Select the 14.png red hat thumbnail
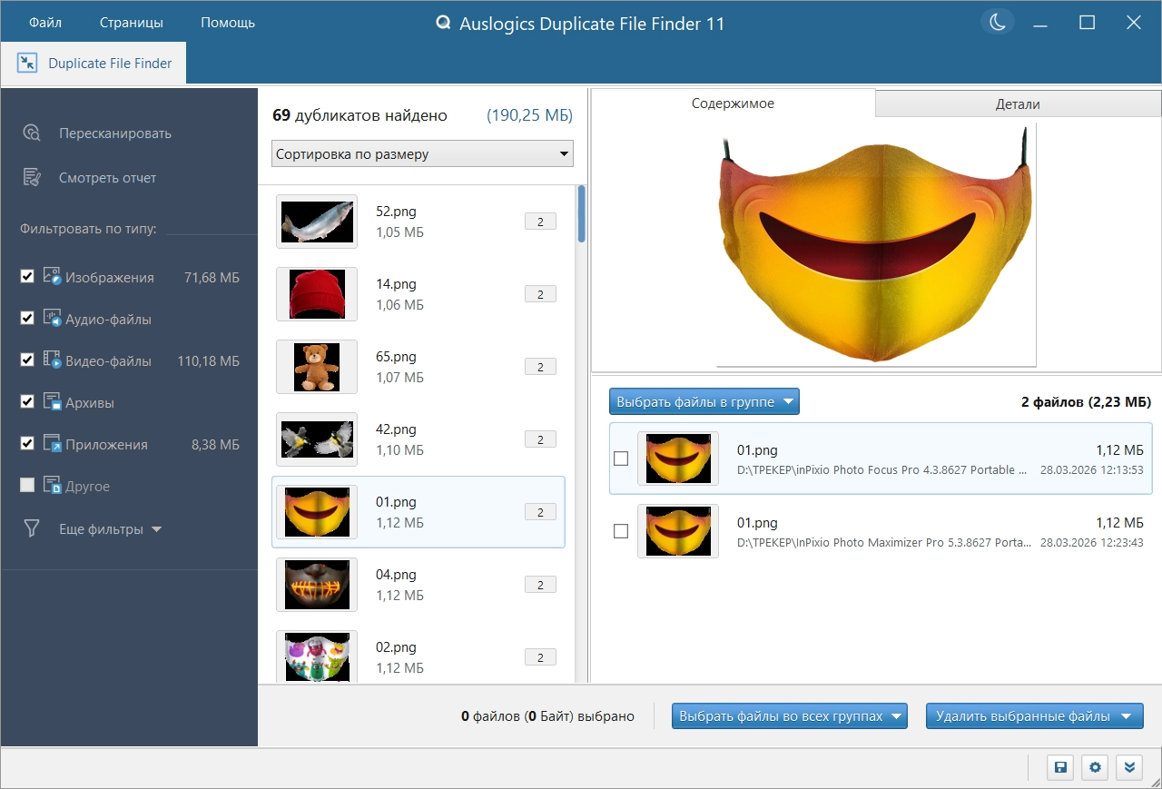The width and height of the screenshot is (1162, 789). (317, 294)
